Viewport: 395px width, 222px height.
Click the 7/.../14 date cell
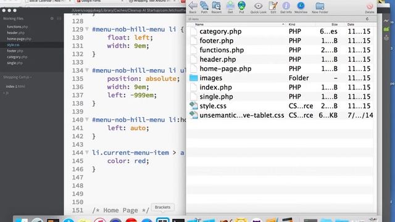[360, 115]
